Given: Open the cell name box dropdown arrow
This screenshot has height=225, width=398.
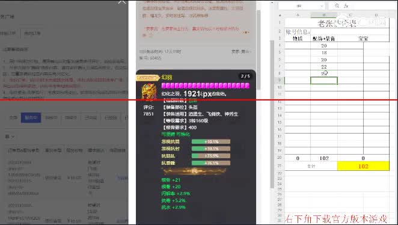Looking at the screenshot, I should tap(322, 6).
